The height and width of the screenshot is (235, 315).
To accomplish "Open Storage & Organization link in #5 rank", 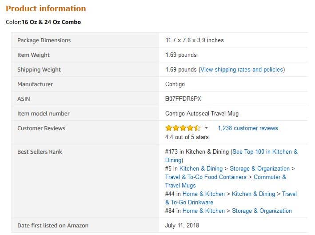I will pos(259,168).
